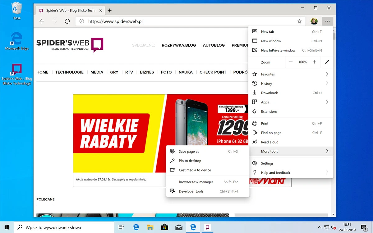Click the Settings gear icon
The image size is (373, 233).
[255, 163]
